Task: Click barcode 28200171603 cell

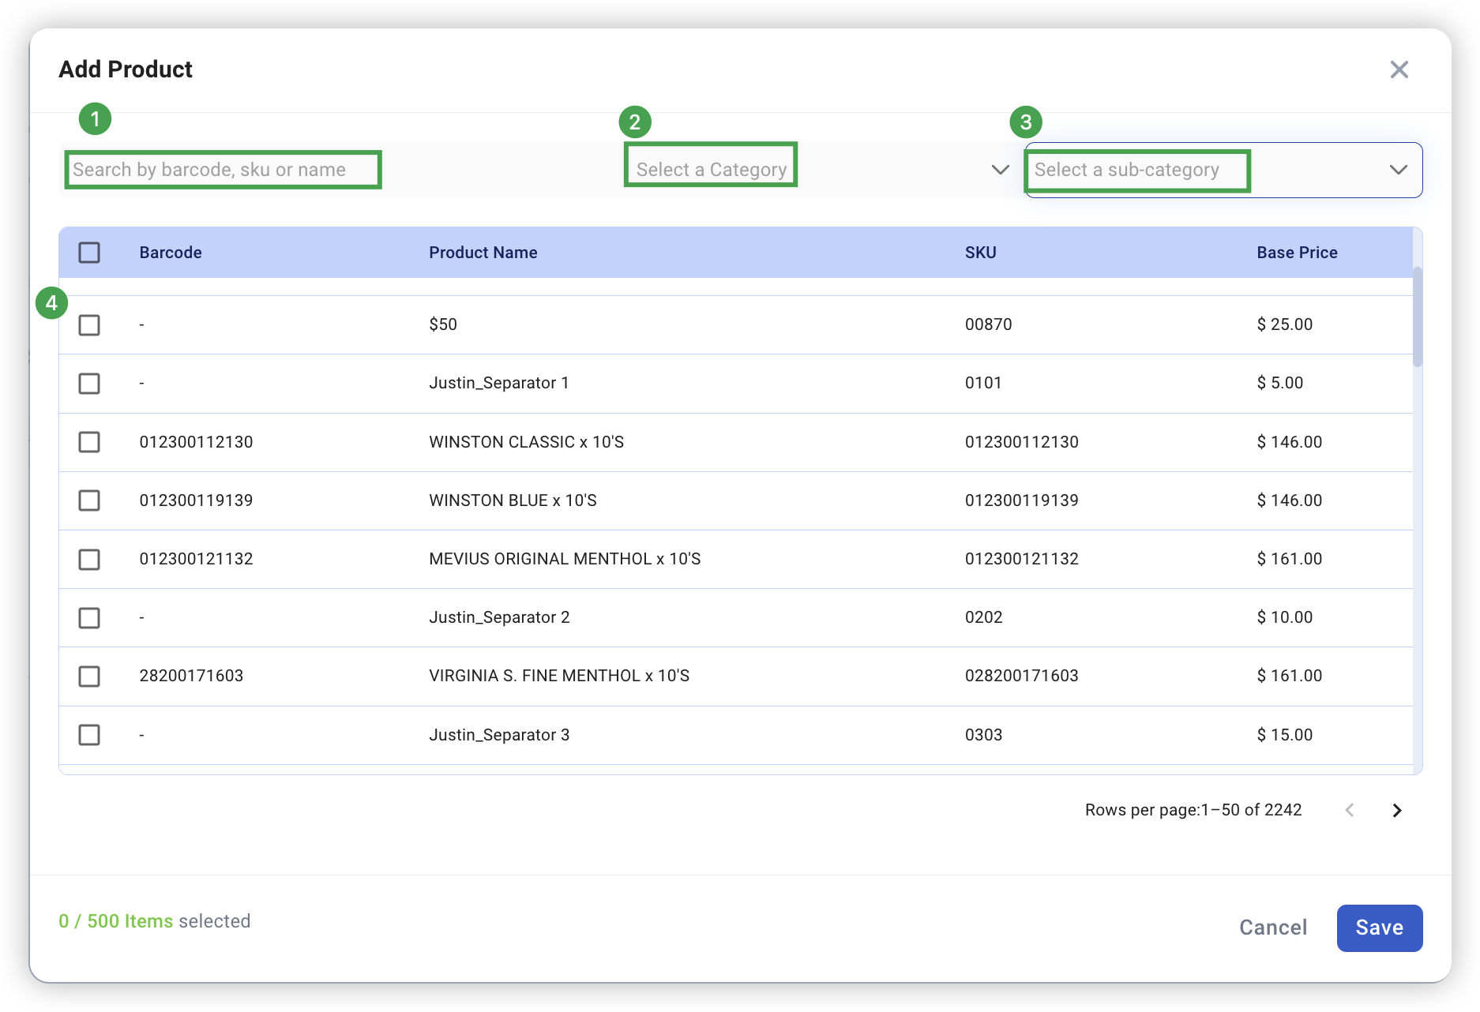Action: 191,676
